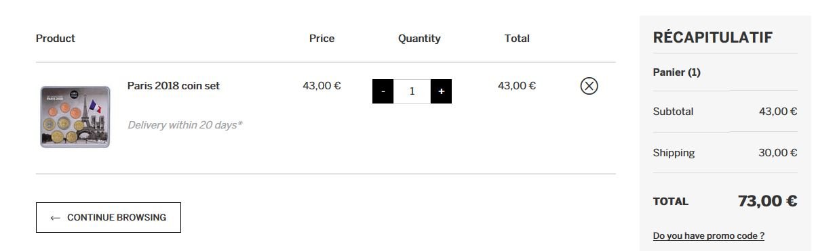Click the Price column header
The image size is (816, 251).
pos(322,39)
